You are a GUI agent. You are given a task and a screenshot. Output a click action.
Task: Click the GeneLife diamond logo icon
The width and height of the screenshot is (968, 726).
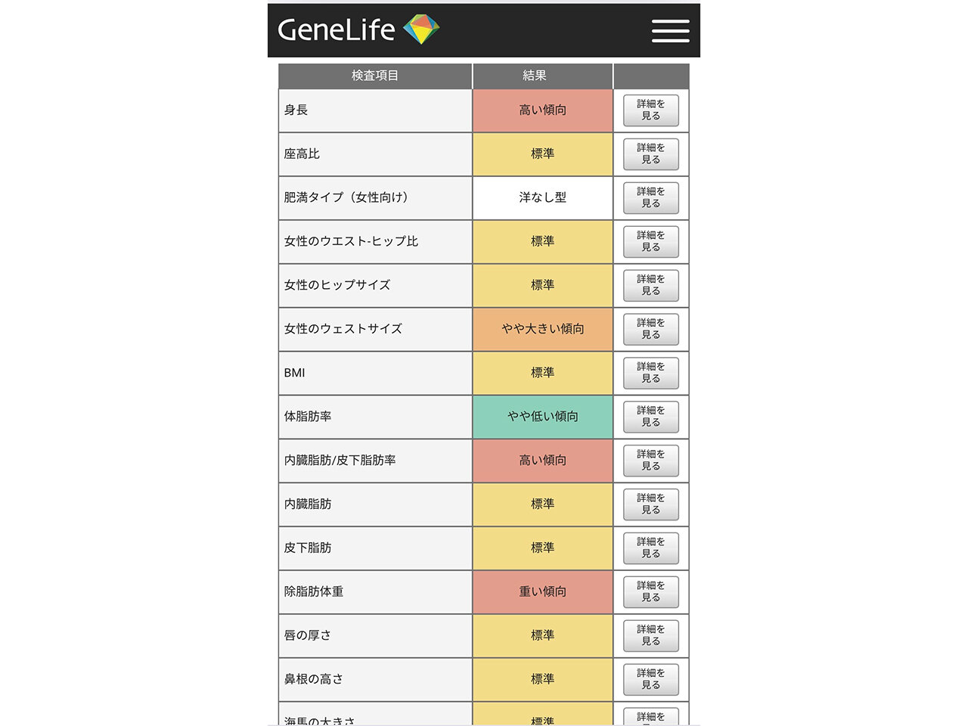point(421,29)
